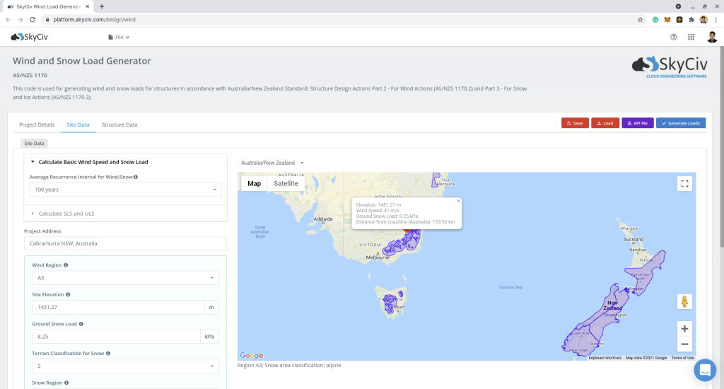Image resolution: width=724 pixels, height=389 pixels.
Task: Switch to the Project Details tab
Action: [37, 124]
